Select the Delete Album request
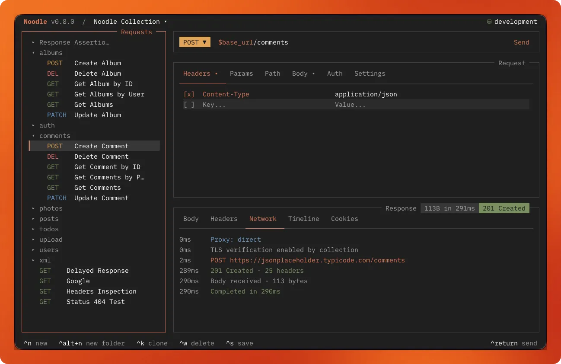Screen dimensions: 561x364 (94, 73)
